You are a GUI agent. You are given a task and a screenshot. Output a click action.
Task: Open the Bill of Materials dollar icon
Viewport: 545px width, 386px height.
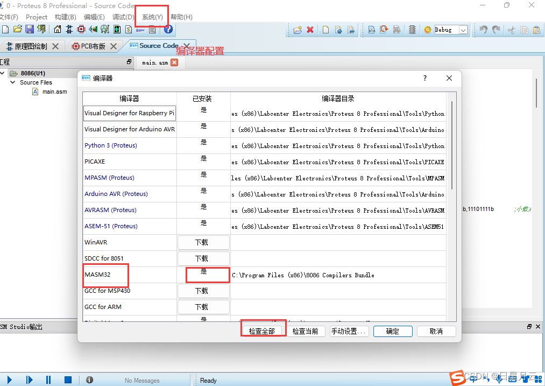coord(129,30)
